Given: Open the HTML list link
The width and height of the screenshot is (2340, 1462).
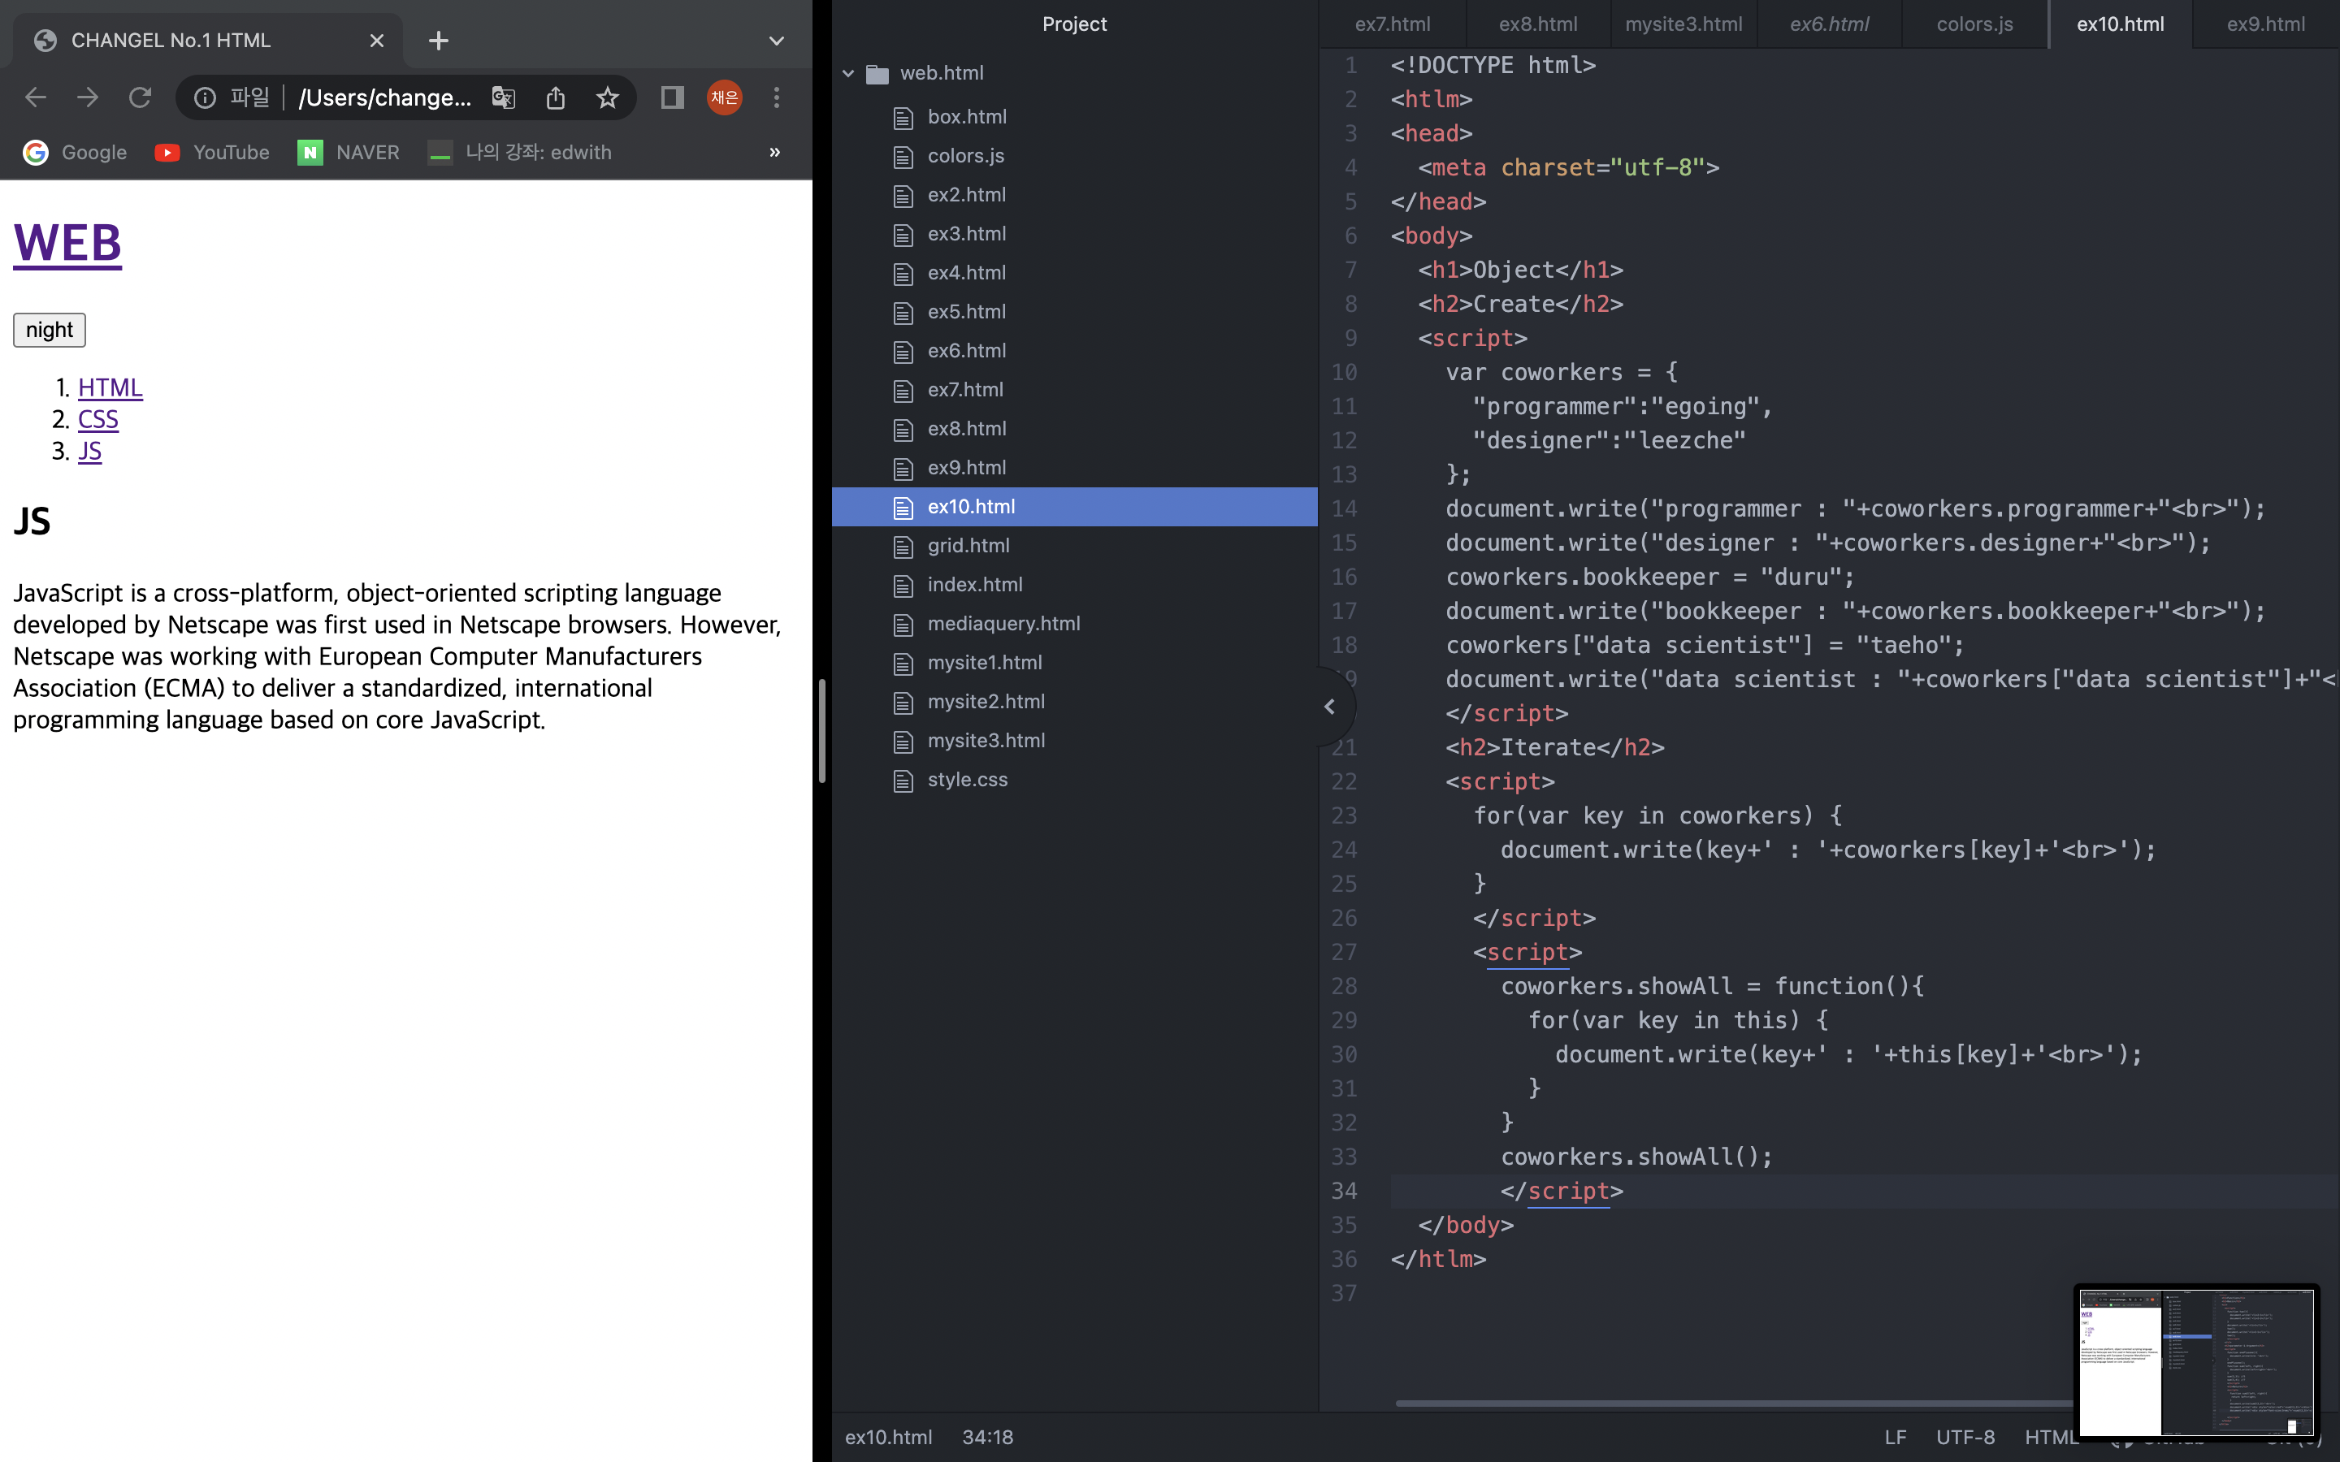Looking at the screenshot, I should click(110, 387).
